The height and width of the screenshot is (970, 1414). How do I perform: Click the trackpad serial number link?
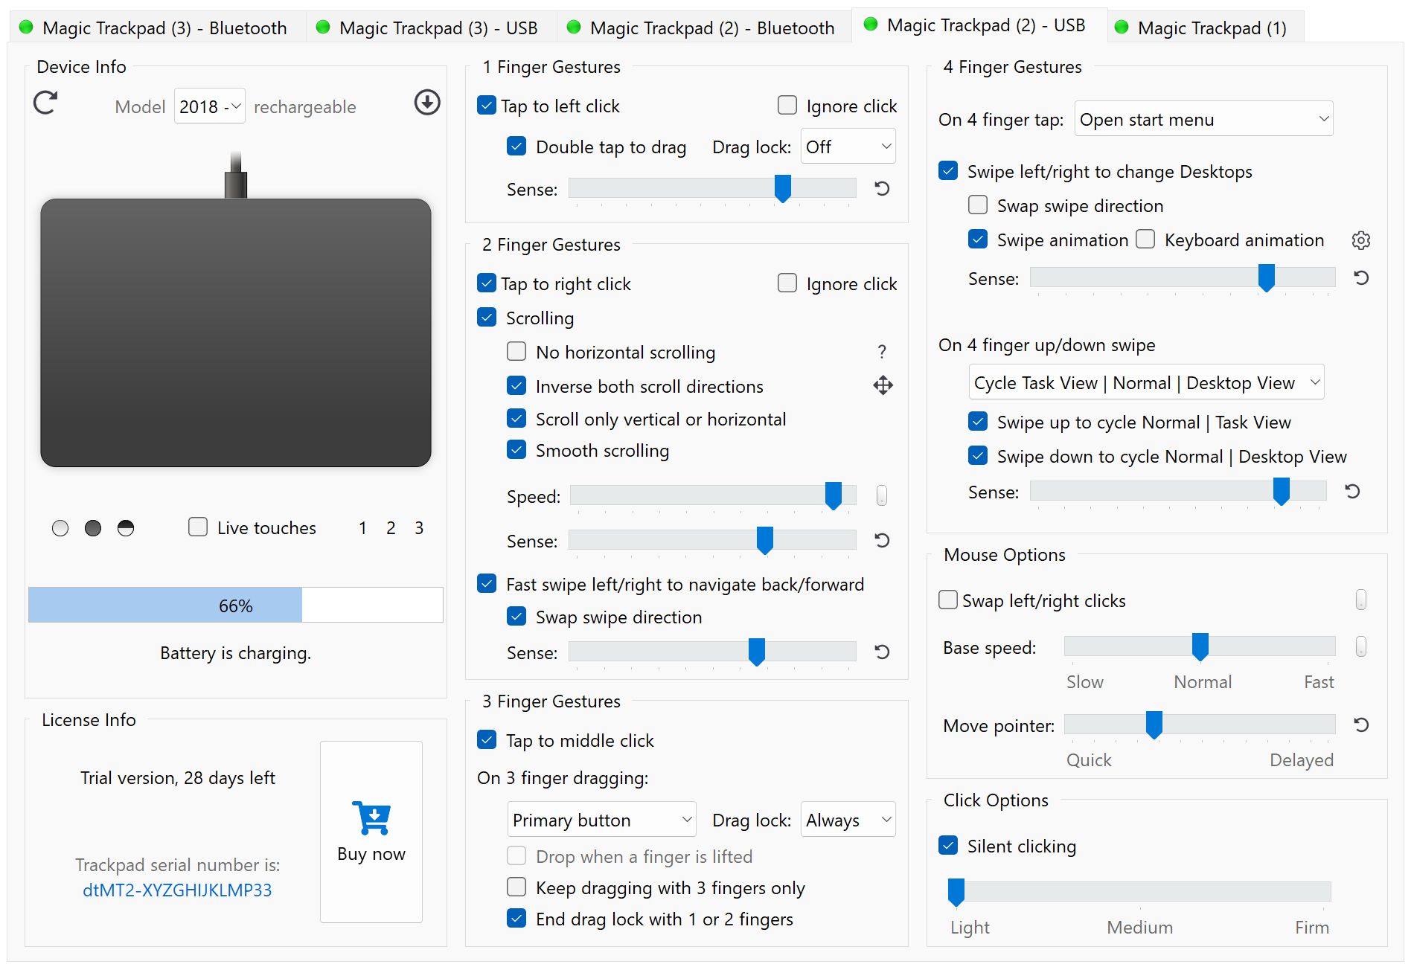point(177,890)
